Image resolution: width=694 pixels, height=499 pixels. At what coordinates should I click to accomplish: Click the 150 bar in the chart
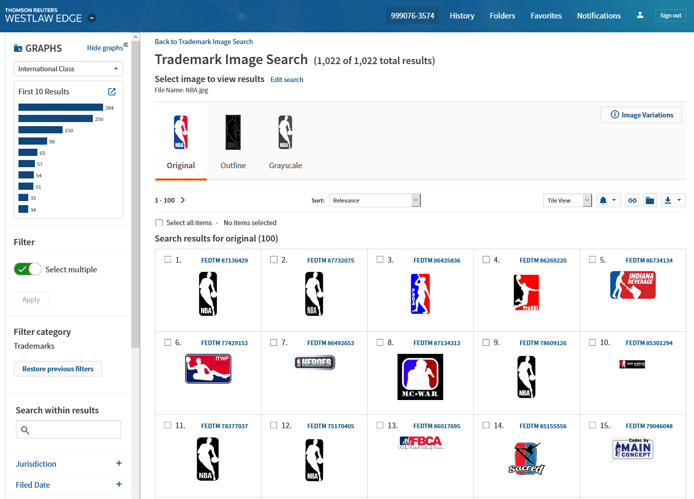pos(41,130)
